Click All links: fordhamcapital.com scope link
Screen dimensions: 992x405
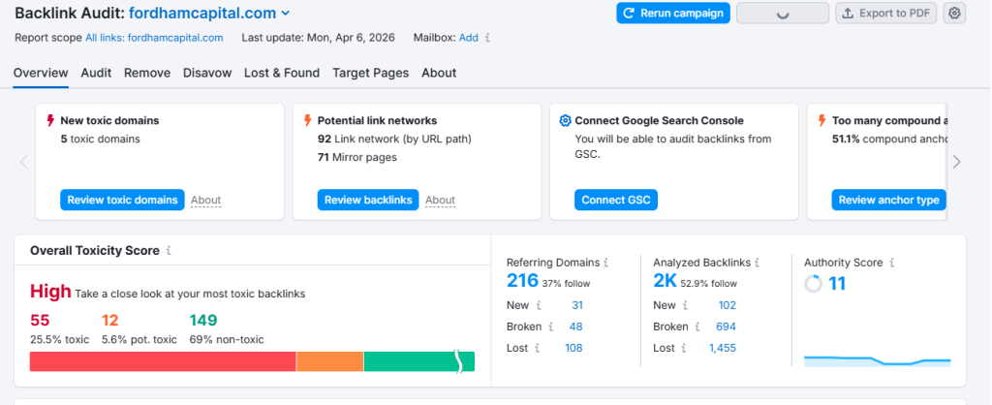tap(154, 38)
